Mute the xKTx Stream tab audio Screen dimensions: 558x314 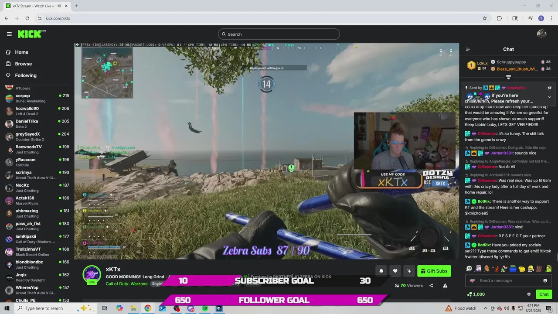[59, 6]
